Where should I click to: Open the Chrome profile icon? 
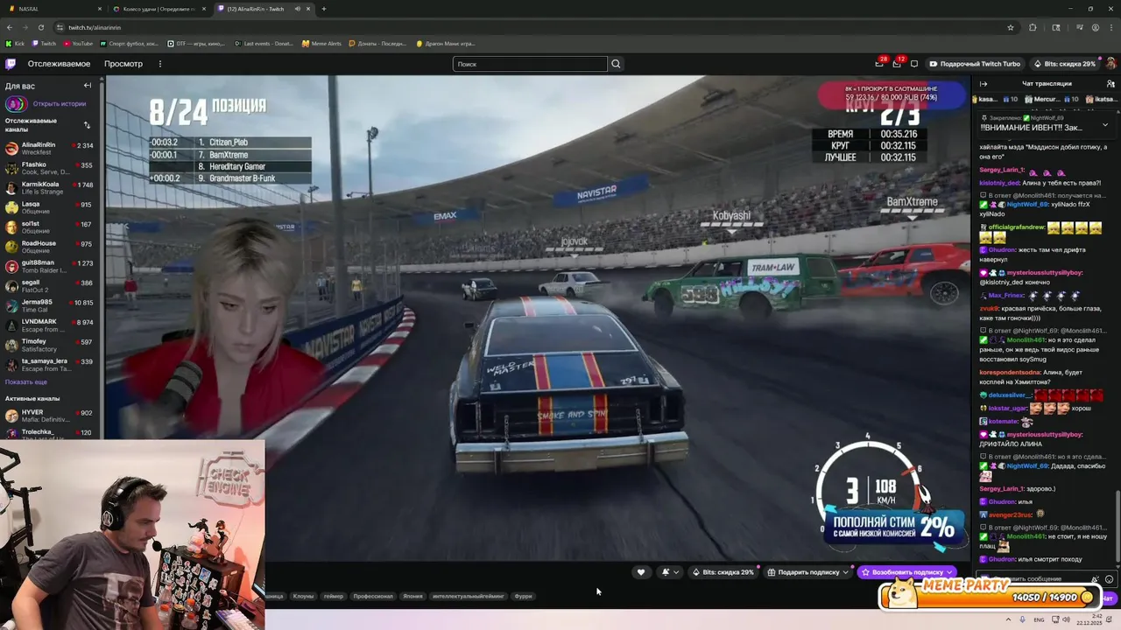(1096, 27)
